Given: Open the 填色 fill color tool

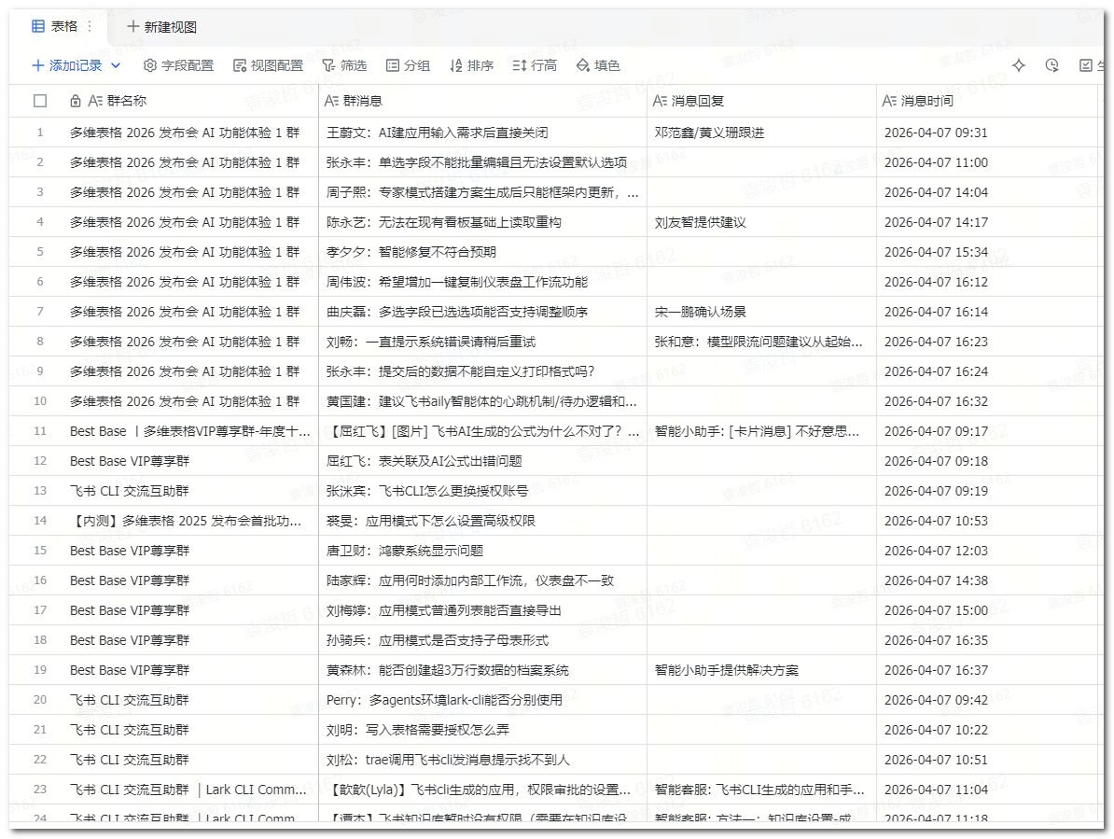Looking at the screenshot, I should click(598, 65).
